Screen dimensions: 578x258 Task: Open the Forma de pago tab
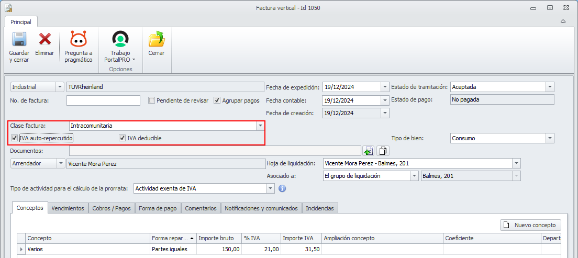158,208
